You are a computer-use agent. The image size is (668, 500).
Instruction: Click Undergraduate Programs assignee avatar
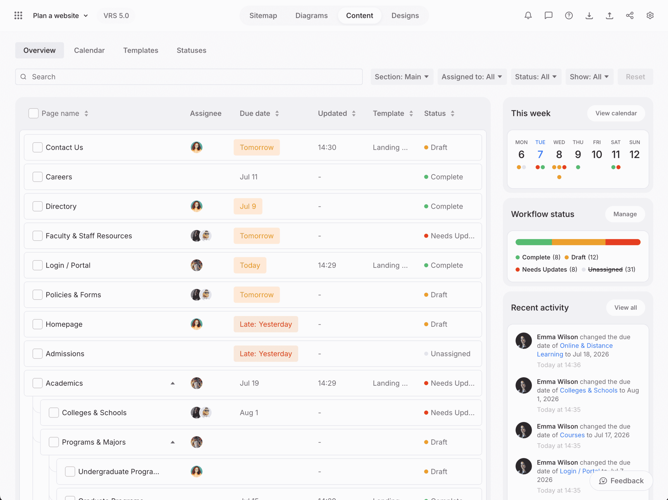(196, 471)
